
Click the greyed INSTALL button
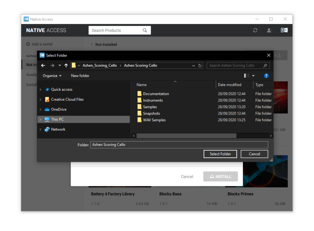[x=221, y=176]
